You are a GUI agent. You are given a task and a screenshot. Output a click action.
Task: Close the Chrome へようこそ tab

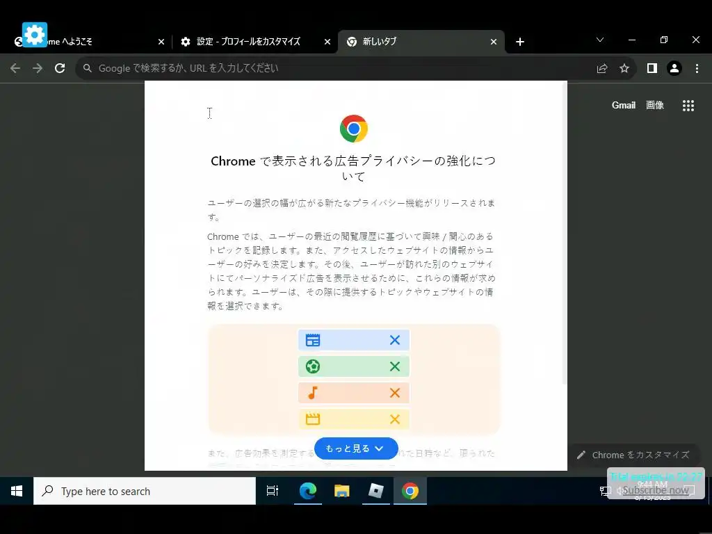[x=161, y=42]
